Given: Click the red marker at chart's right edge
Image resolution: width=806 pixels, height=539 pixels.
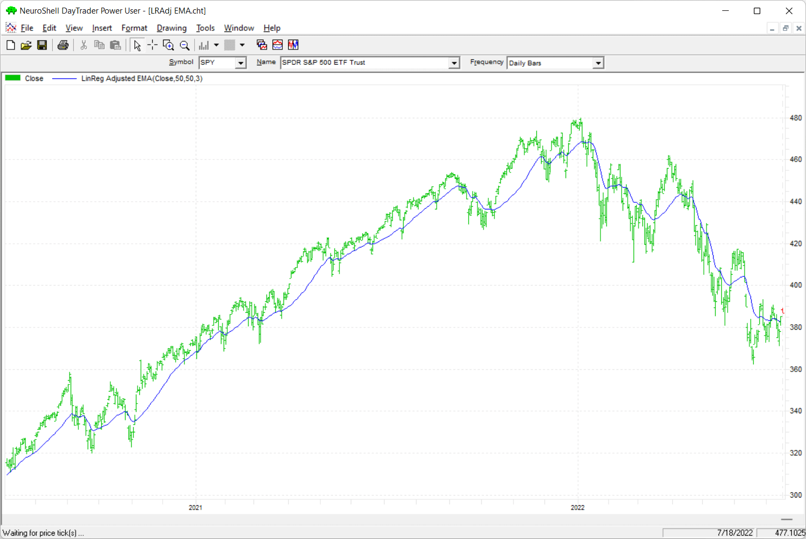Looking at the screenshot, I should [783, 311].
